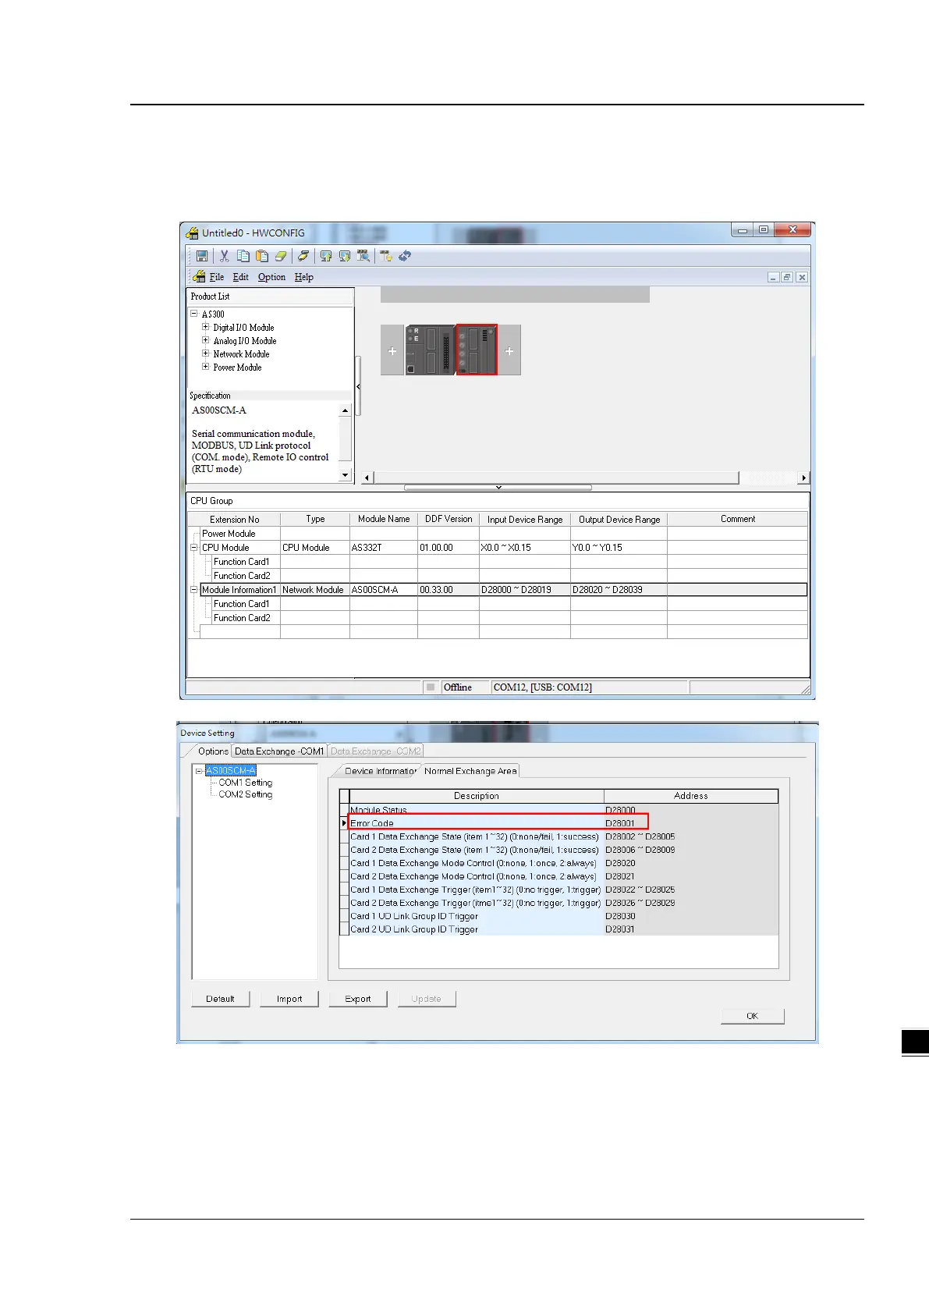Click the Save icon in HWCONFIG toolbar

tap(202, 256)
